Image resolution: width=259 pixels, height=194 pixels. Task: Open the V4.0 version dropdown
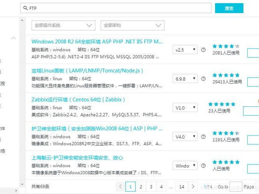click(x=185, y=137)
